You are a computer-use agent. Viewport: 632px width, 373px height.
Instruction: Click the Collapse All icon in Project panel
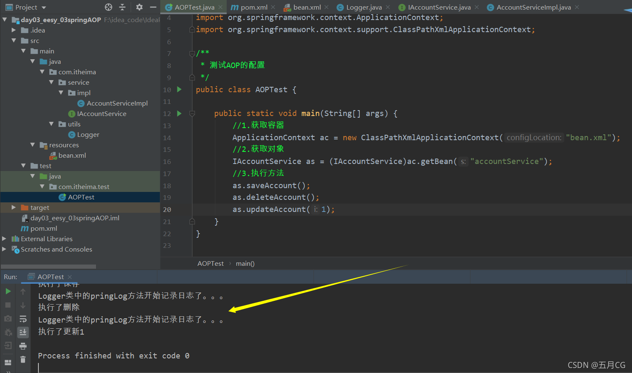click(x=122, y=7)
